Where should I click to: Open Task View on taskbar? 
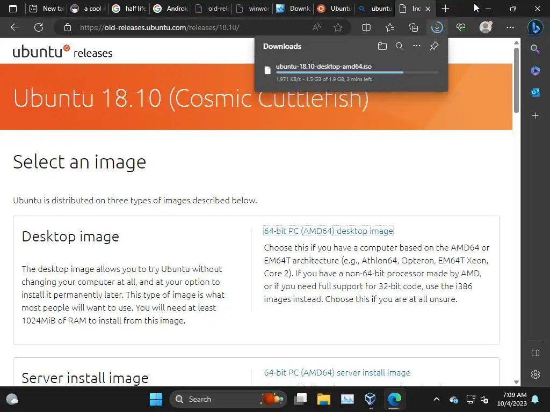pos(300,399)
